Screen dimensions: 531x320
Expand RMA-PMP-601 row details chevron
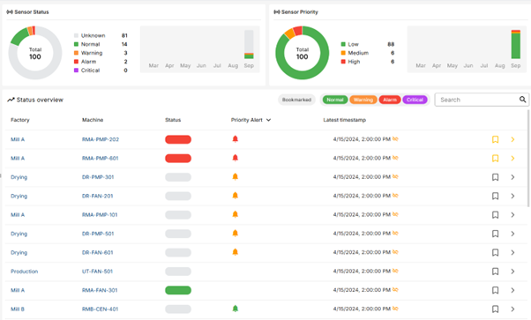tap(512, 158)
